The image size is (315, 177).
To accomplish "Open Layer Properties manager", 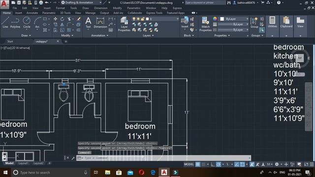I will coord(124,24).
